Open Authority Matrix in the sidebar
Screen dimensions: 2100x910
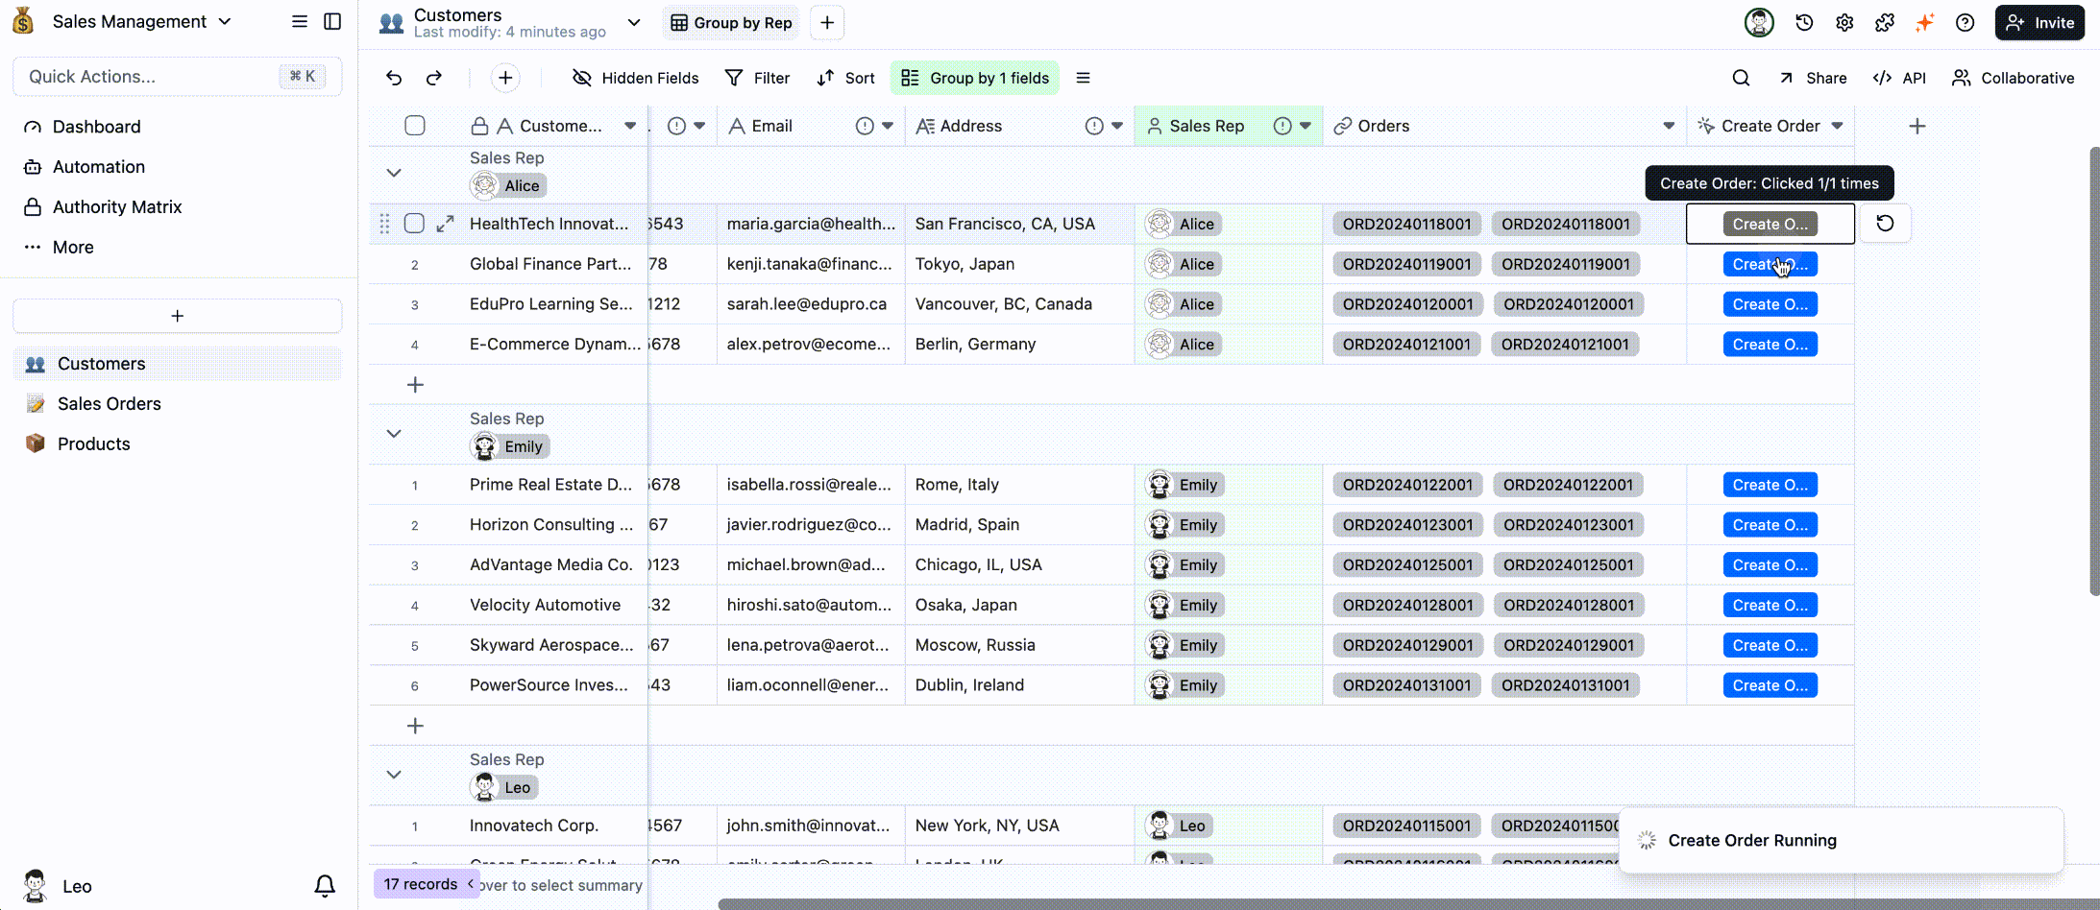pos(117,207)
